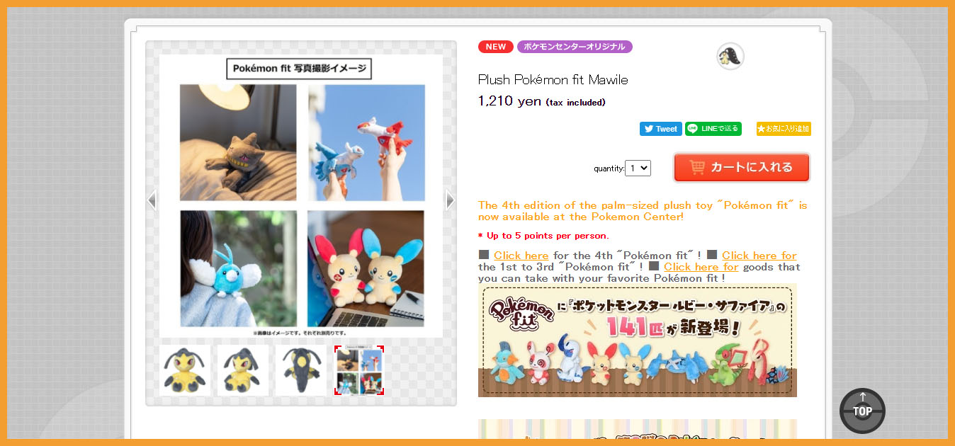
Task: Click the 'Up to 5 points per person' note
Action: coord(543,236)
